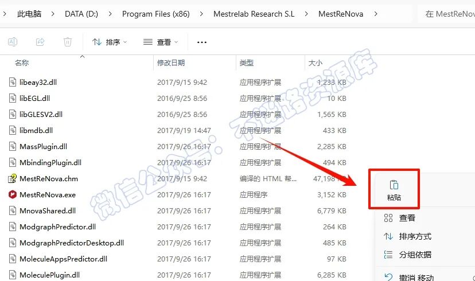The height and width of the screenshot is (281, 475).
Task: Click the Share icon in toolbar
Action: (x=40, y=42)
